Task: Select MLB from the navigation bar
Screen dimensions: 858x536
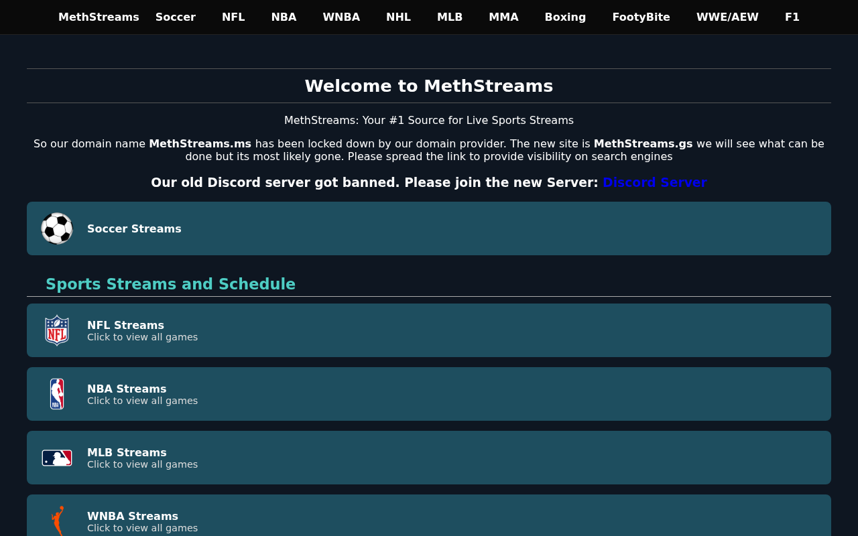Action: point(450,17)
